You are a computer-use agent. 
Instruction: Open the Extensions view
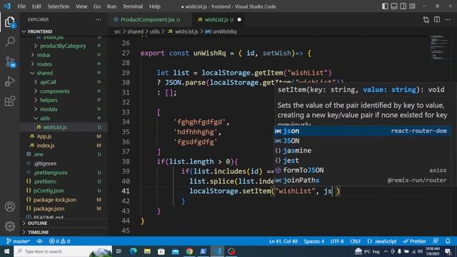(10, 101)
